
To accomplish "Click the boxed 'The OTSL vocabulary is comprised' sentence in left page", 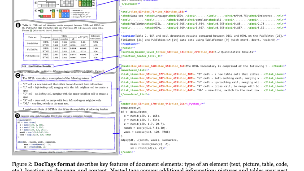I will tap(56, 78).
